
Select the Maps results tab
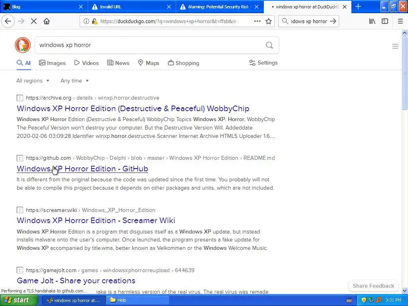pos(149,63)
